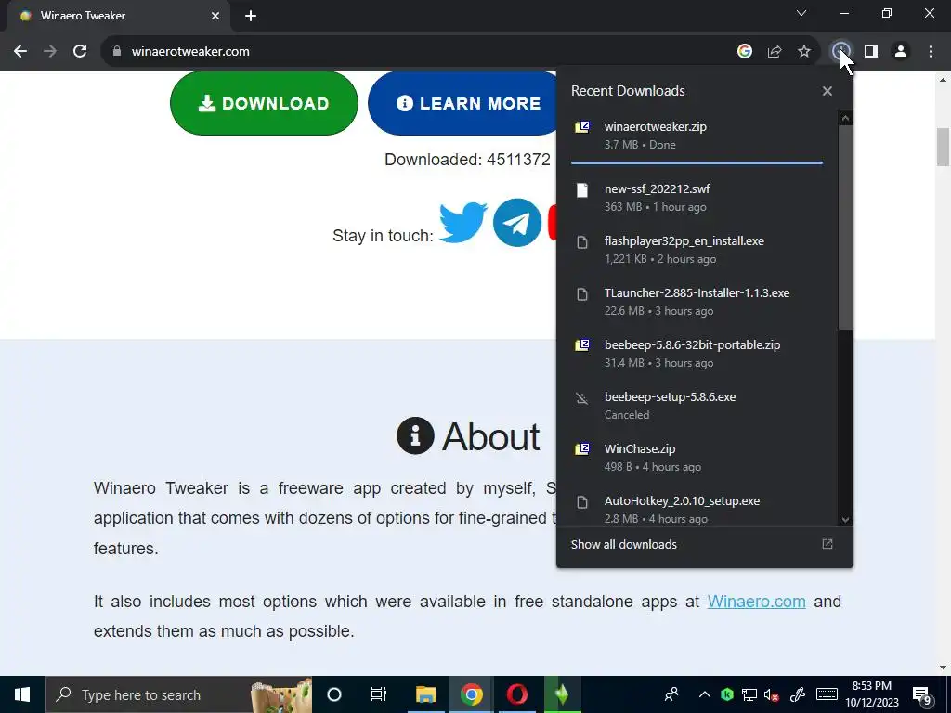This screenshot has width=951, height=713.
Task: Click the browser forward arrow
Action: [50, 52]
